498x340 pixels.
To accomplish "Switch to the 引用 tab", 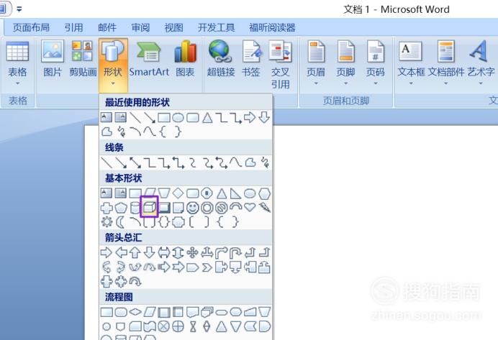I will point(73,27).
